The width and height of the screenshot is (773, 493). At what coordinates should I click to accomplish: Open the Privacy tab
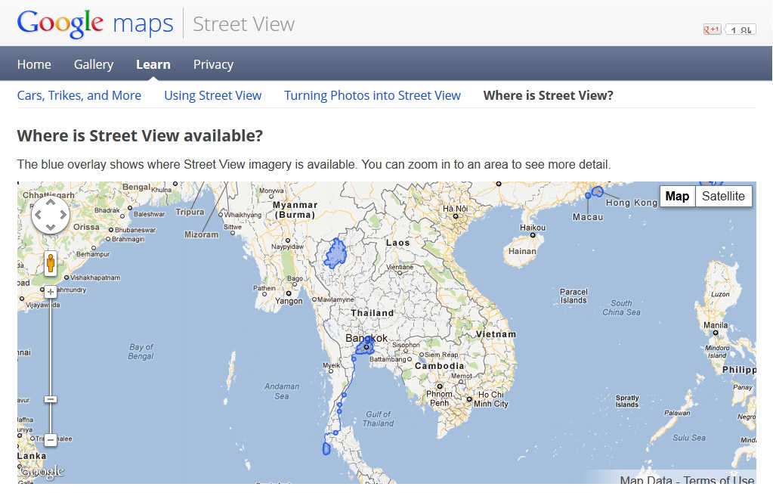coord(213,64)
